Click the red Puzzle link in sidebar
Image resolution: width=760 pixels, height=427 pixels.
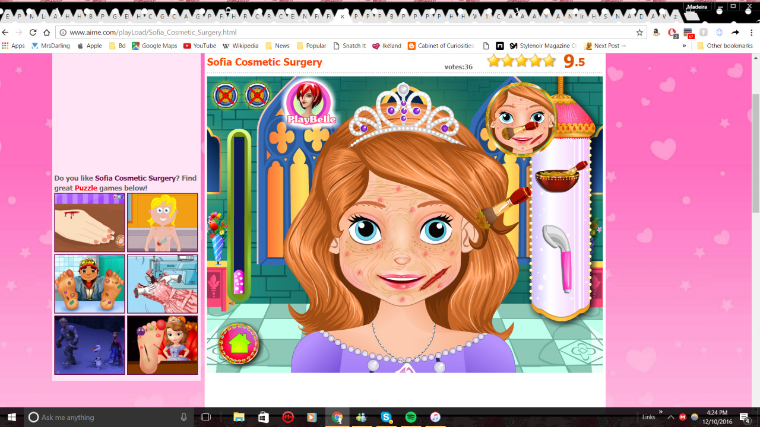click(x=86, y=188)
